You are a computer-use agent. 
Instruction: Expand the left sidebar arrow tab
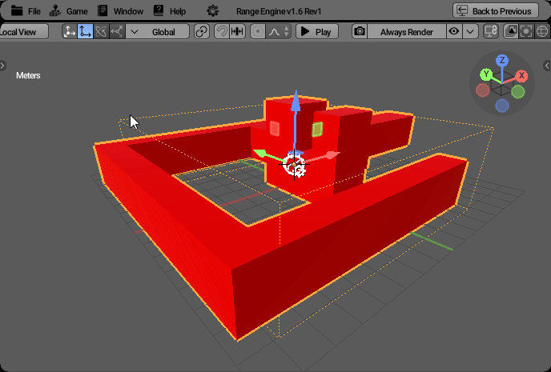[x=3, y=66]
